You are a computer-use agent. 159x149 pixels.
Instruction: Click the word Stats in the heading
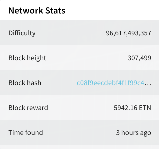tap(55, 10)
